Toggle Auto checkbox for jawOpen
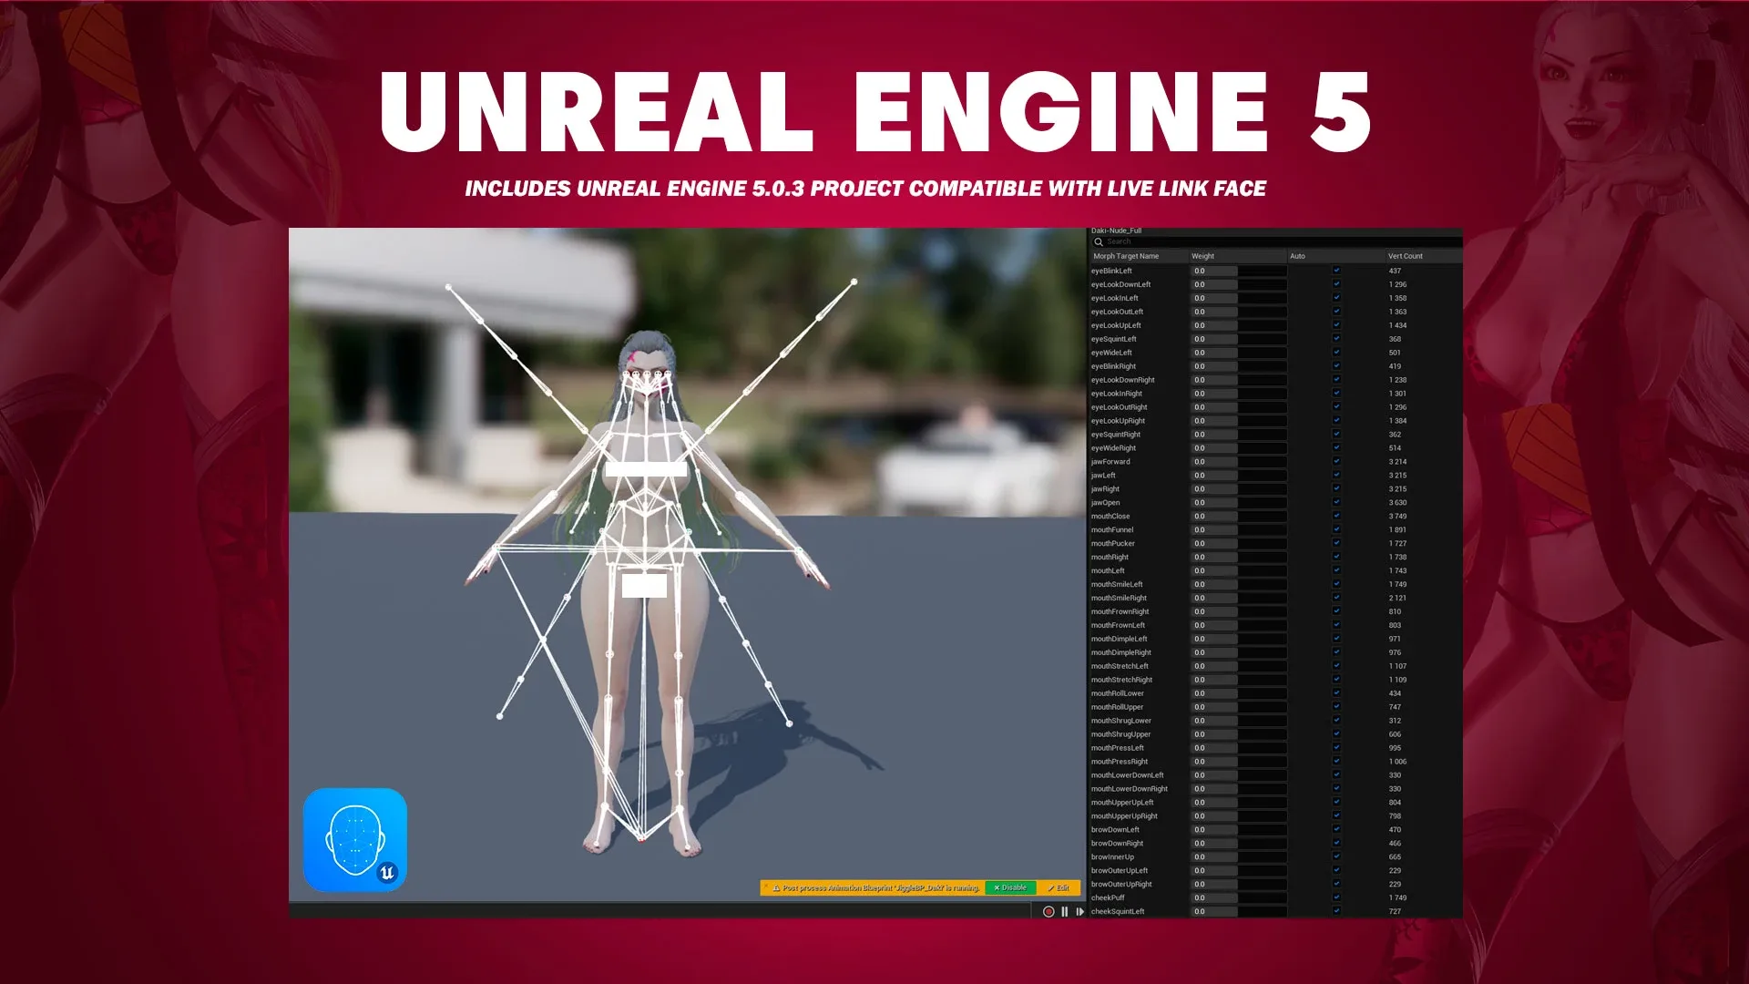Screen dimensions: 1749x984 tap(1336, 503)
